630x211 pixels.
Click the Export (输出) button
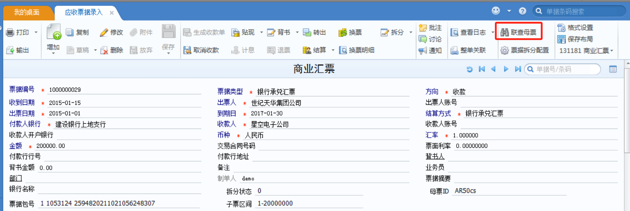[x=18, y=50]
